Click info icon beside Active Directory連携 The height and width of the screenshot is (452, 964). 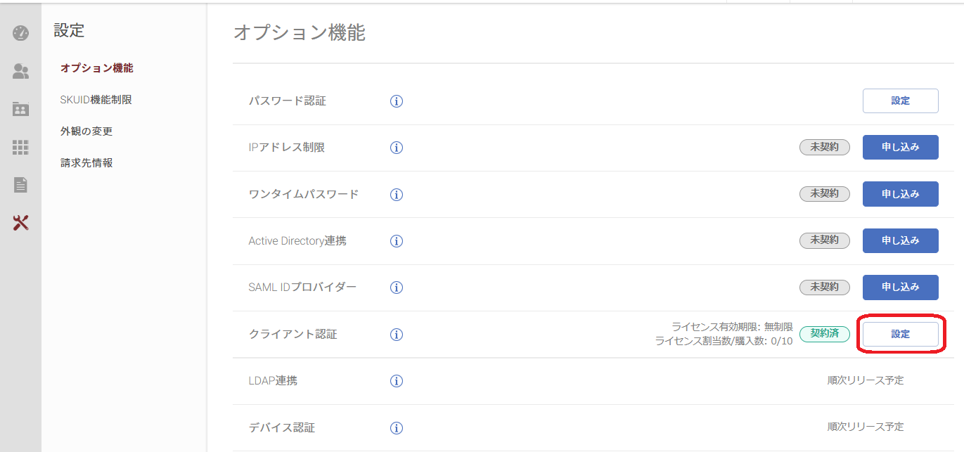tap(397, 241)
